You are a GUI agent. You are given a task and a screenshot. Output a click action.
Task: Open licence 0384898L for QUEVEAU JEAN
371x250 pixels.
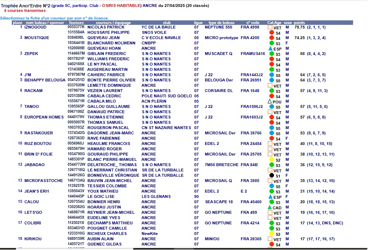tap(75, 37)
